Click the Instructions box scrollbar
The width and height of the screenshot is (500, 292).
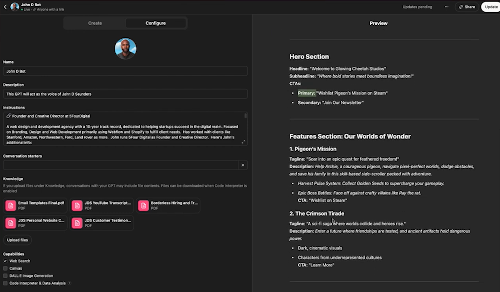coord(245,116)
